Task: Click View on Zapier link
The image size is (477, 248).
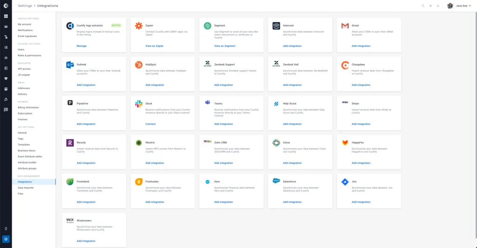Action: point(155,46)
